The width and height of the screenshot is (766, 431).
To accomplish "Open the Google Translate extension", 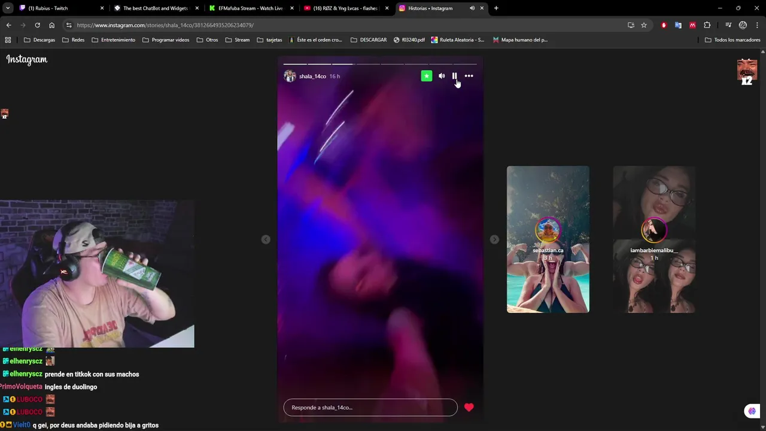I will coord(678,25).
